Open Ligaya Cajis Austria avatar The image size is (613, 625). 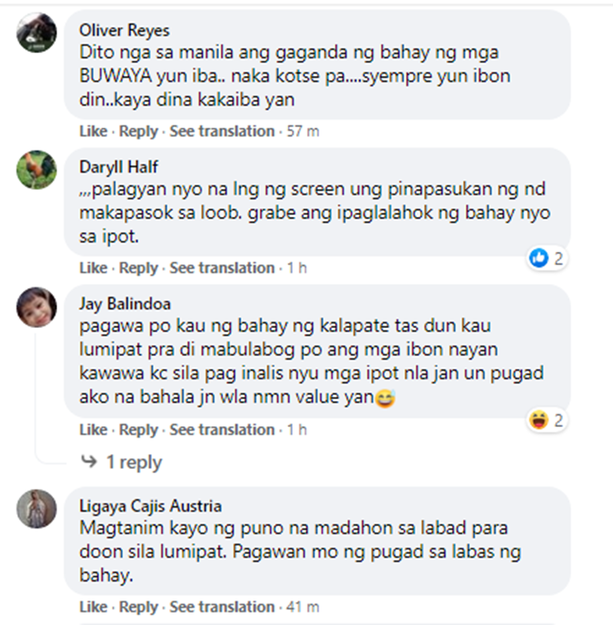[36, 509]
